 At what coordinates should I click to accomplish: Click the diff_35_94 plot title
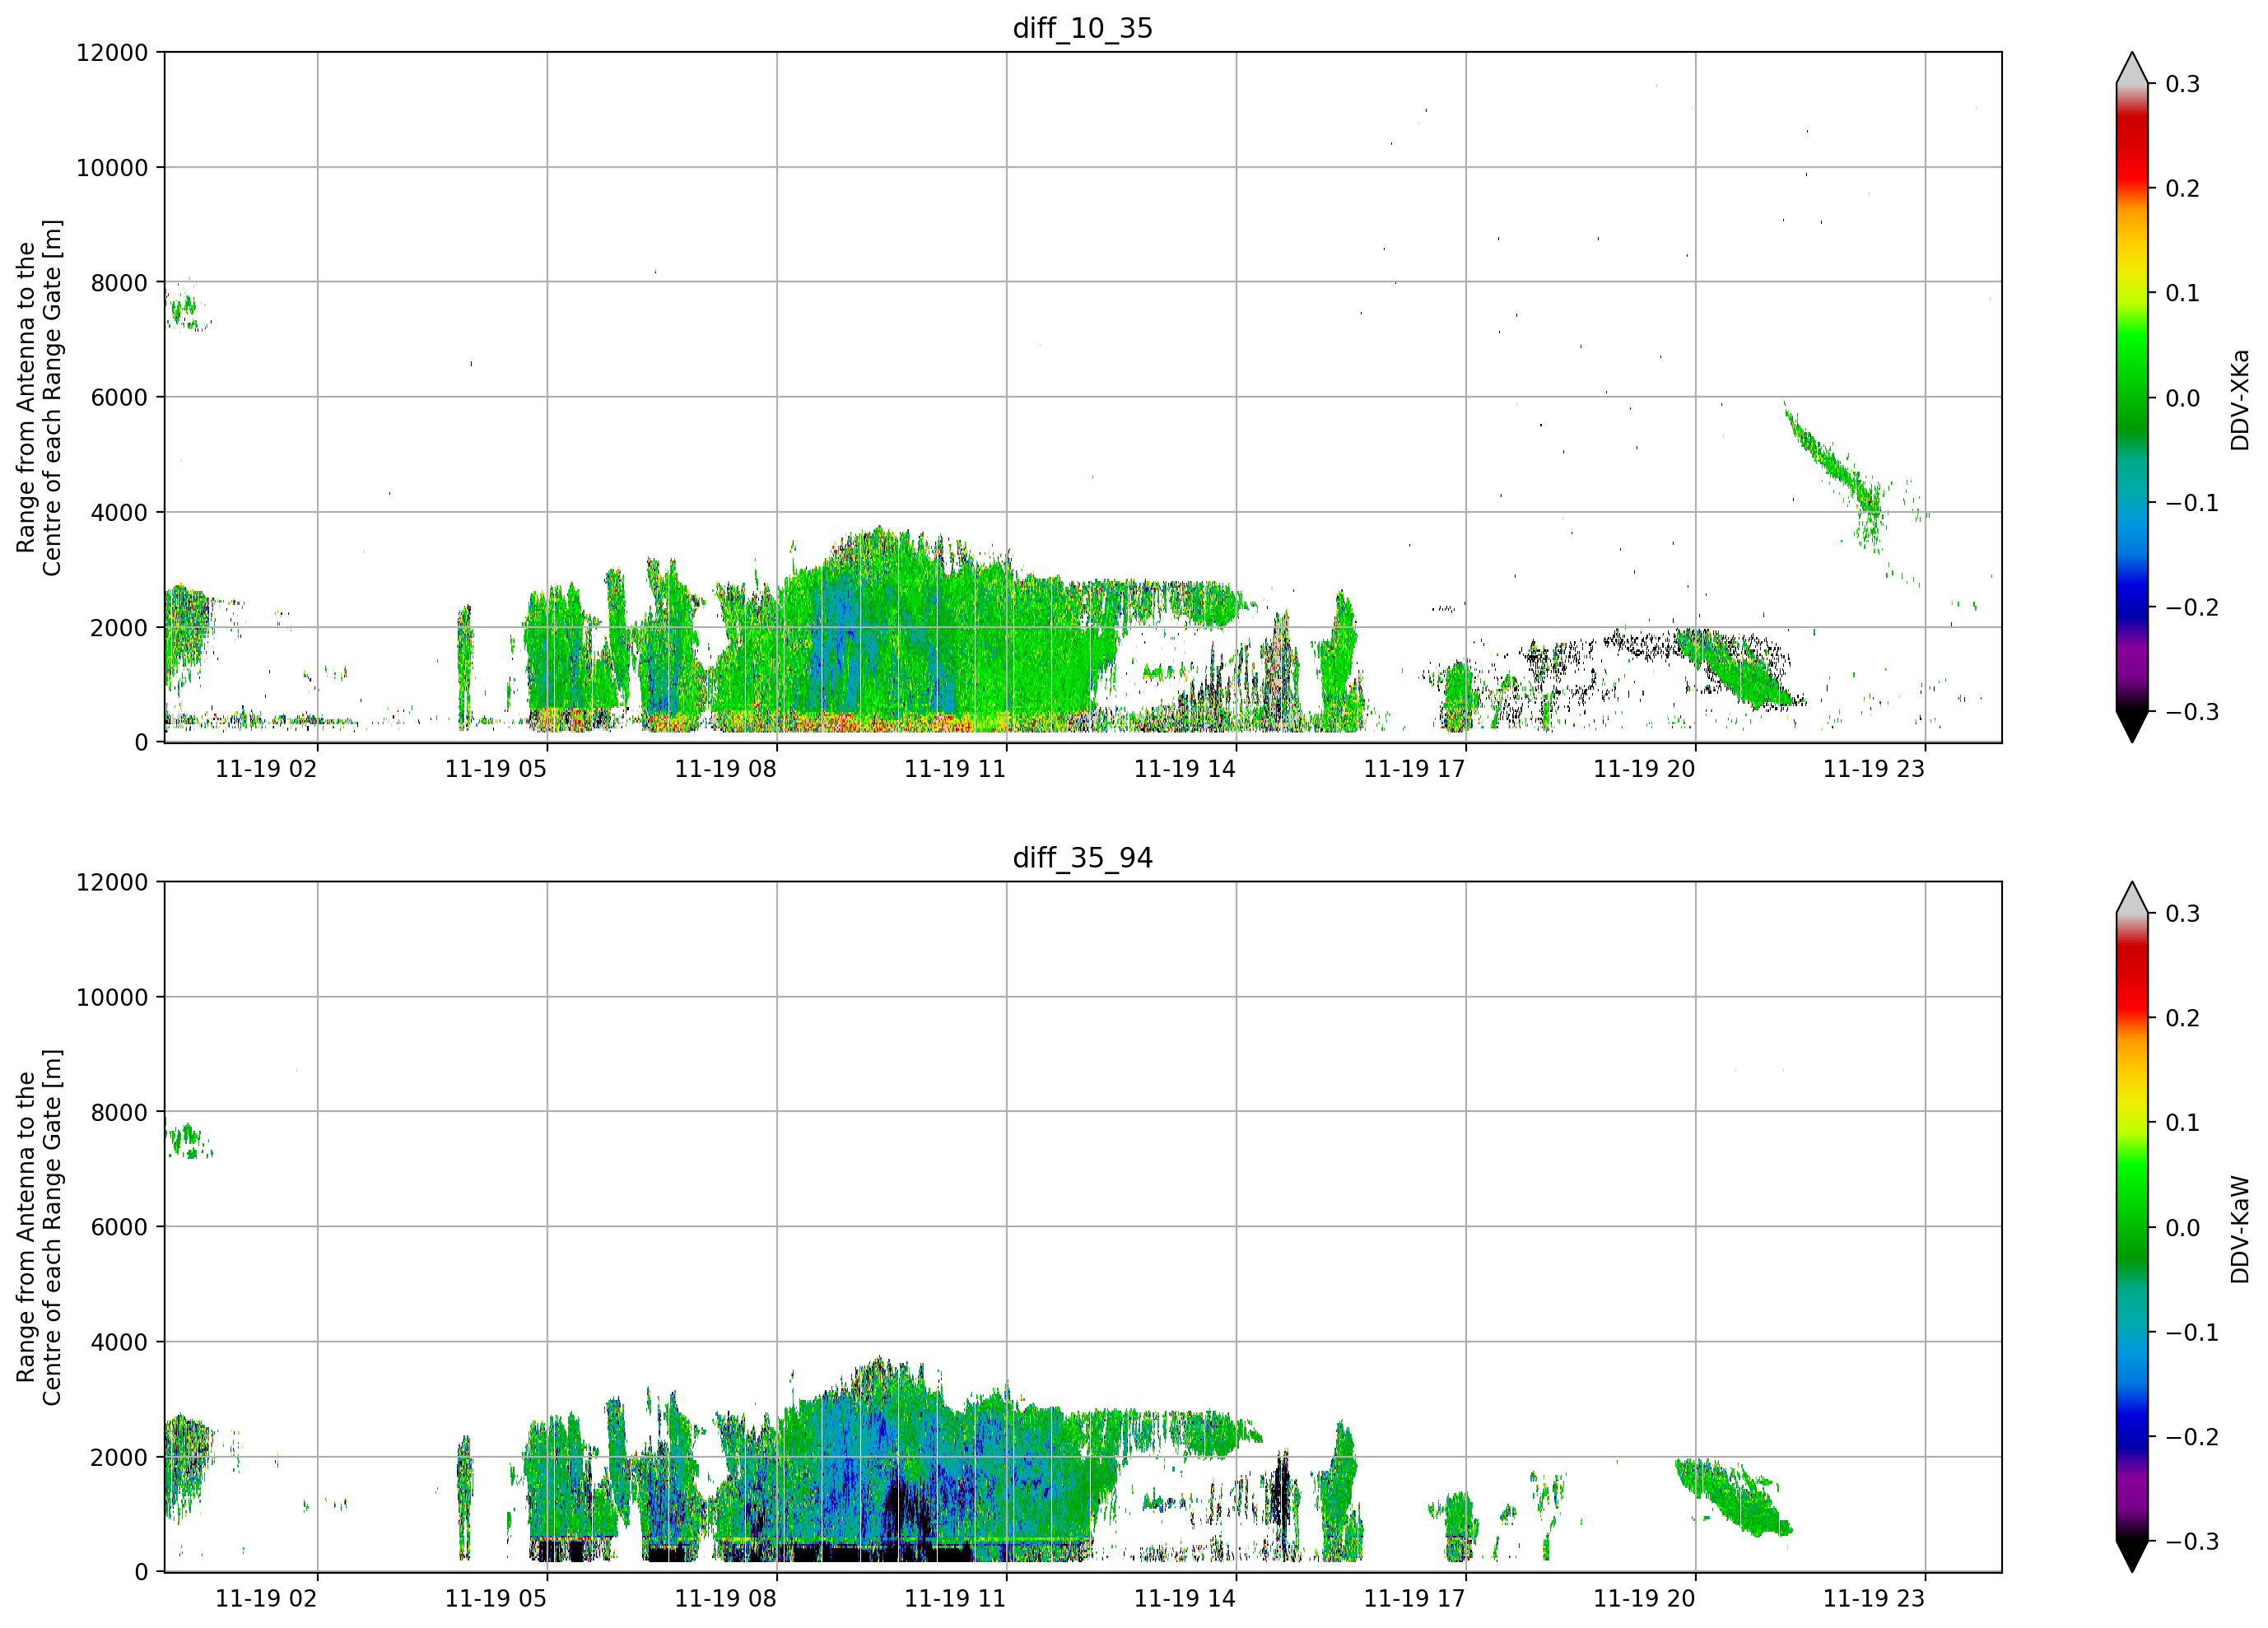(x=1083, y=858)
